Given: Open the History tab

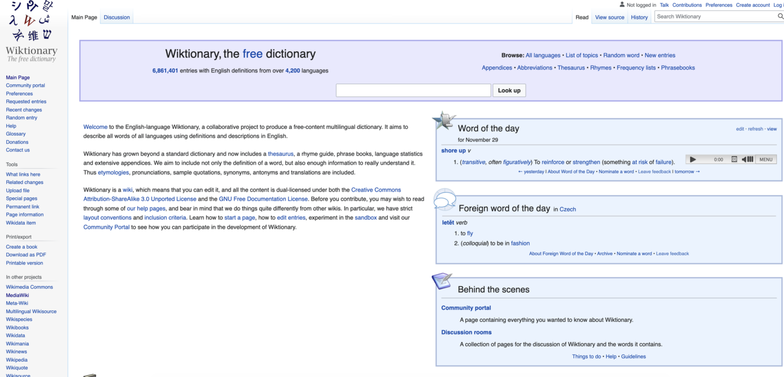Looking at the screenshot, I should [639, 17].
